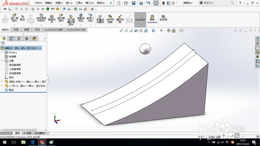Screen dimensions: 260x146
Task: Toggle Instant3D mode
Action: [140, 19]
